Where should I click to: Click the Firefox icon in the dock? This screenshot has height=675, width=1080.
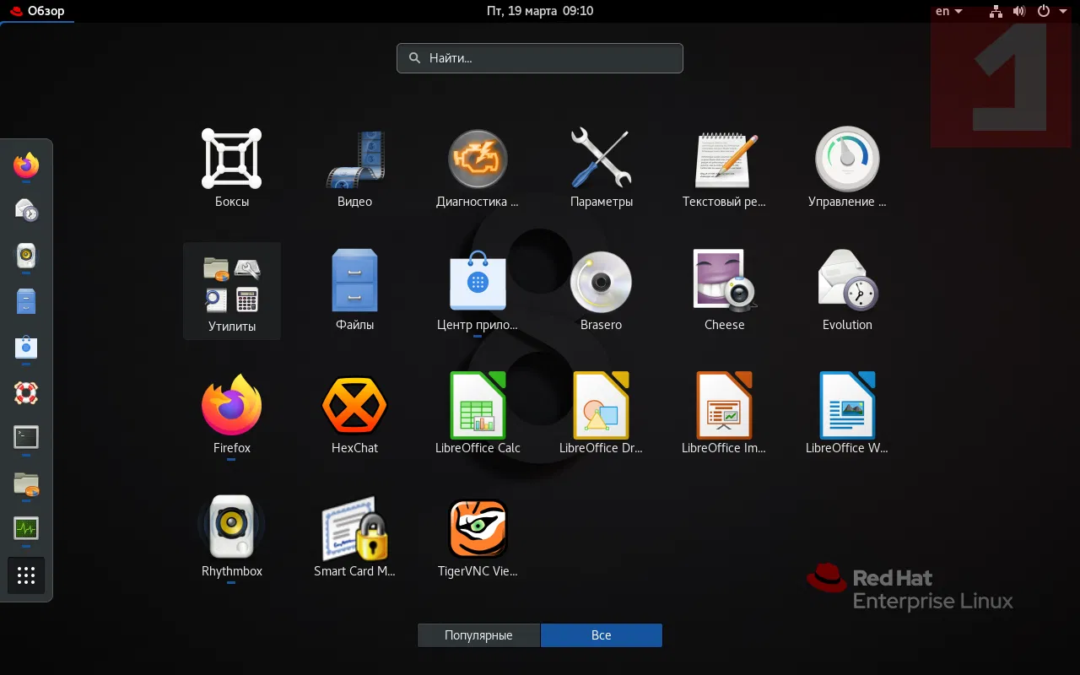point(26,165)
